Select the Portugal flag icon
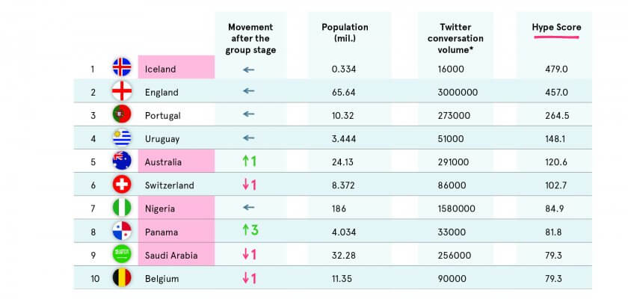The width and height of the screenshot is (628, 299). click(122, 114)
